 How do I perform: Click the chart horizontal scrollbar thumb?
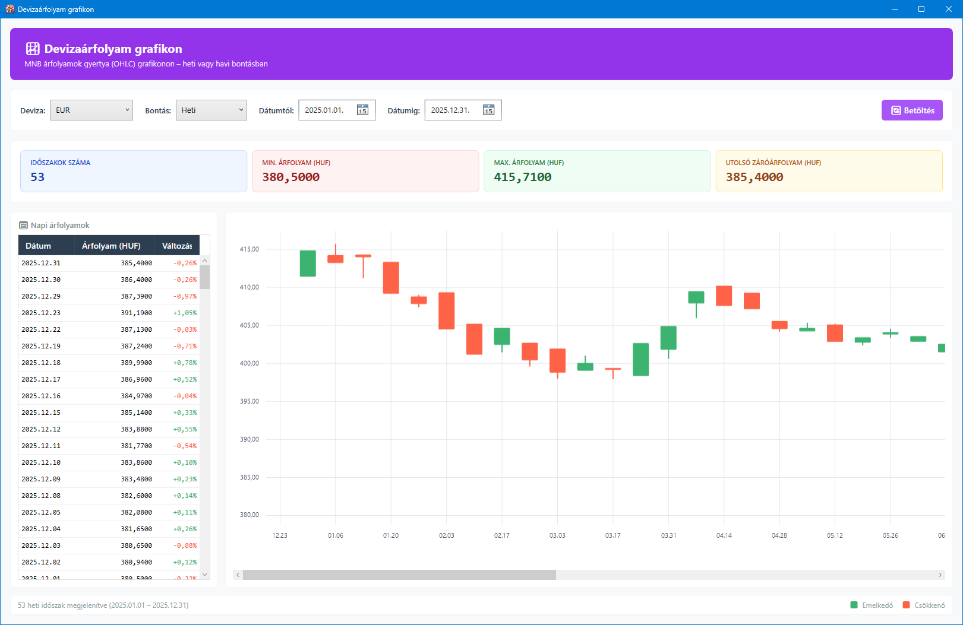[399, 575]
